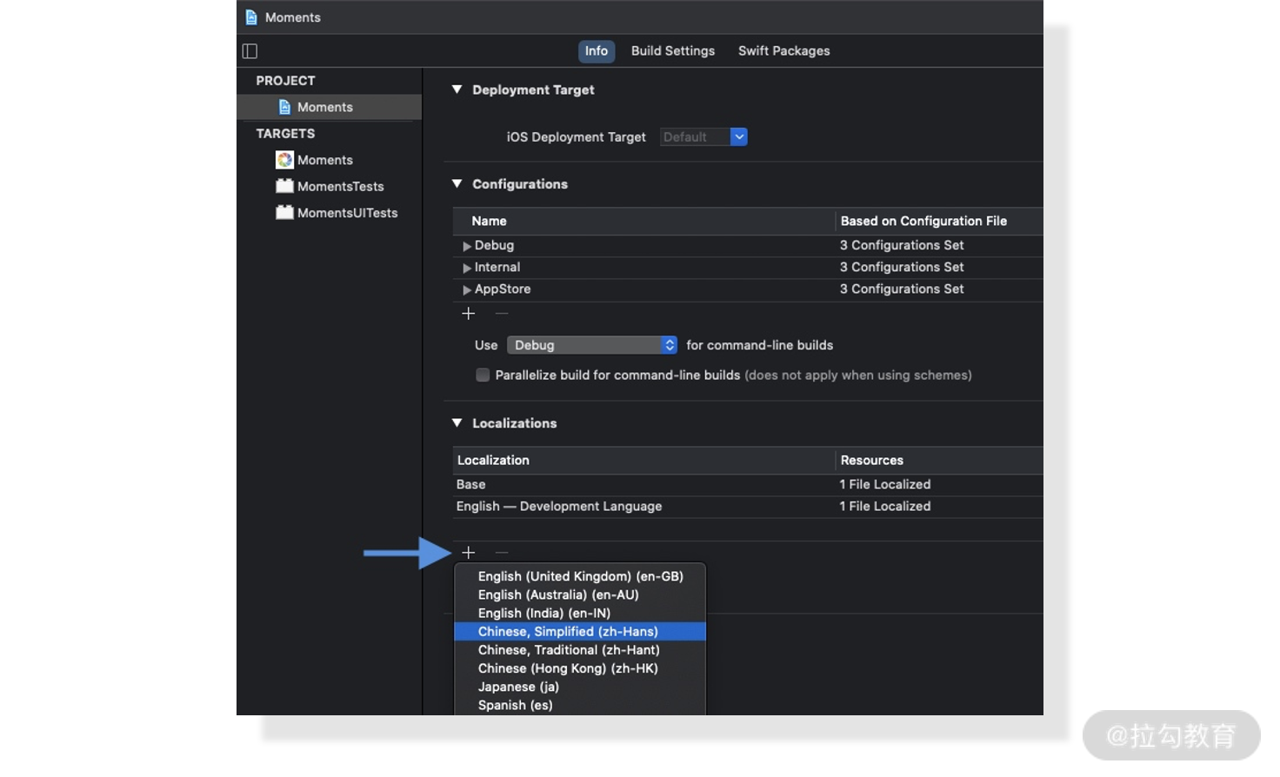Image resolution: width=1280 pixels, height=777 pixels.
Task: Select the Base localization row
Action: 748,485
